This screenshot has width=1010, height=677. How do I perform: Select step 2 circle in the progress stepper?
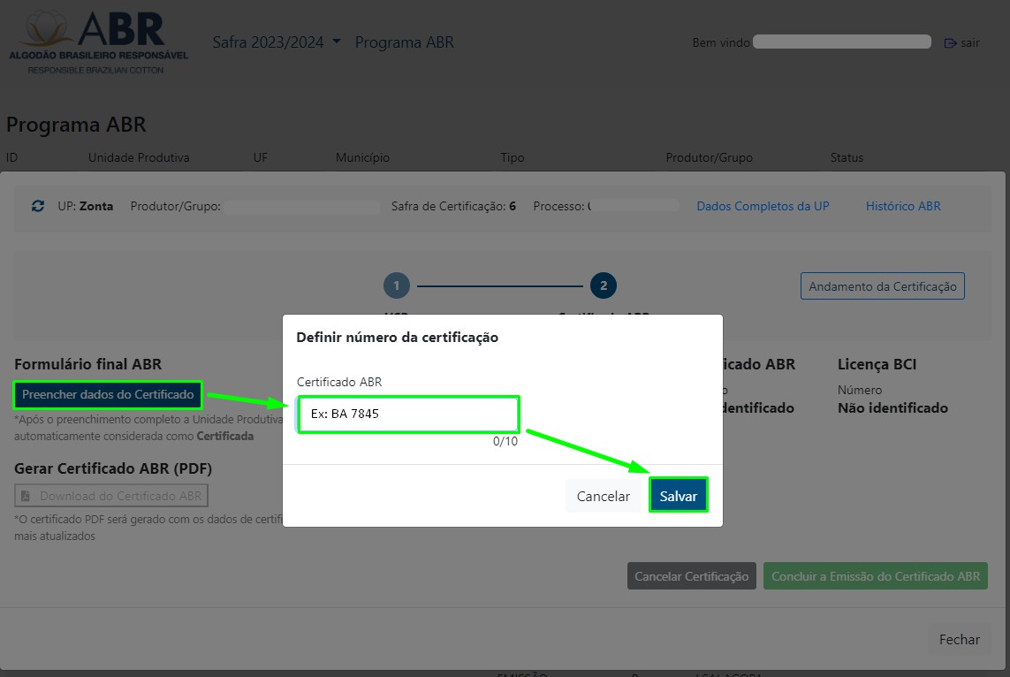(x=604, y=285)
